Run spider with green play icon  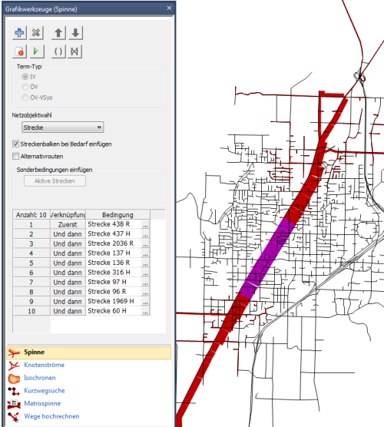(x=37, y=51)
